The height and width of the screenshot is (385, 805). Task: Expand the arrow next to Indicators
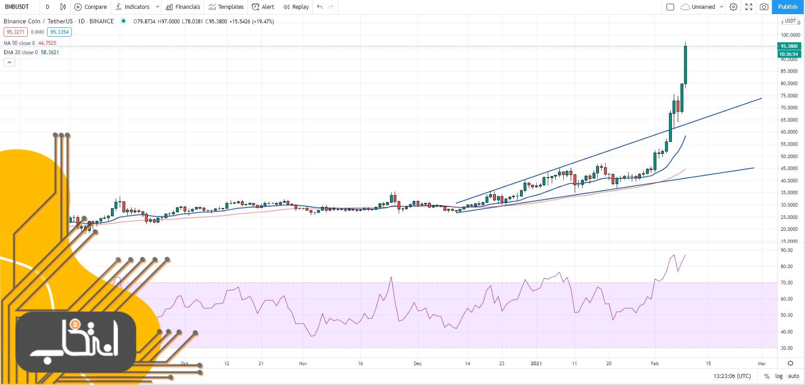click(157, 7)
